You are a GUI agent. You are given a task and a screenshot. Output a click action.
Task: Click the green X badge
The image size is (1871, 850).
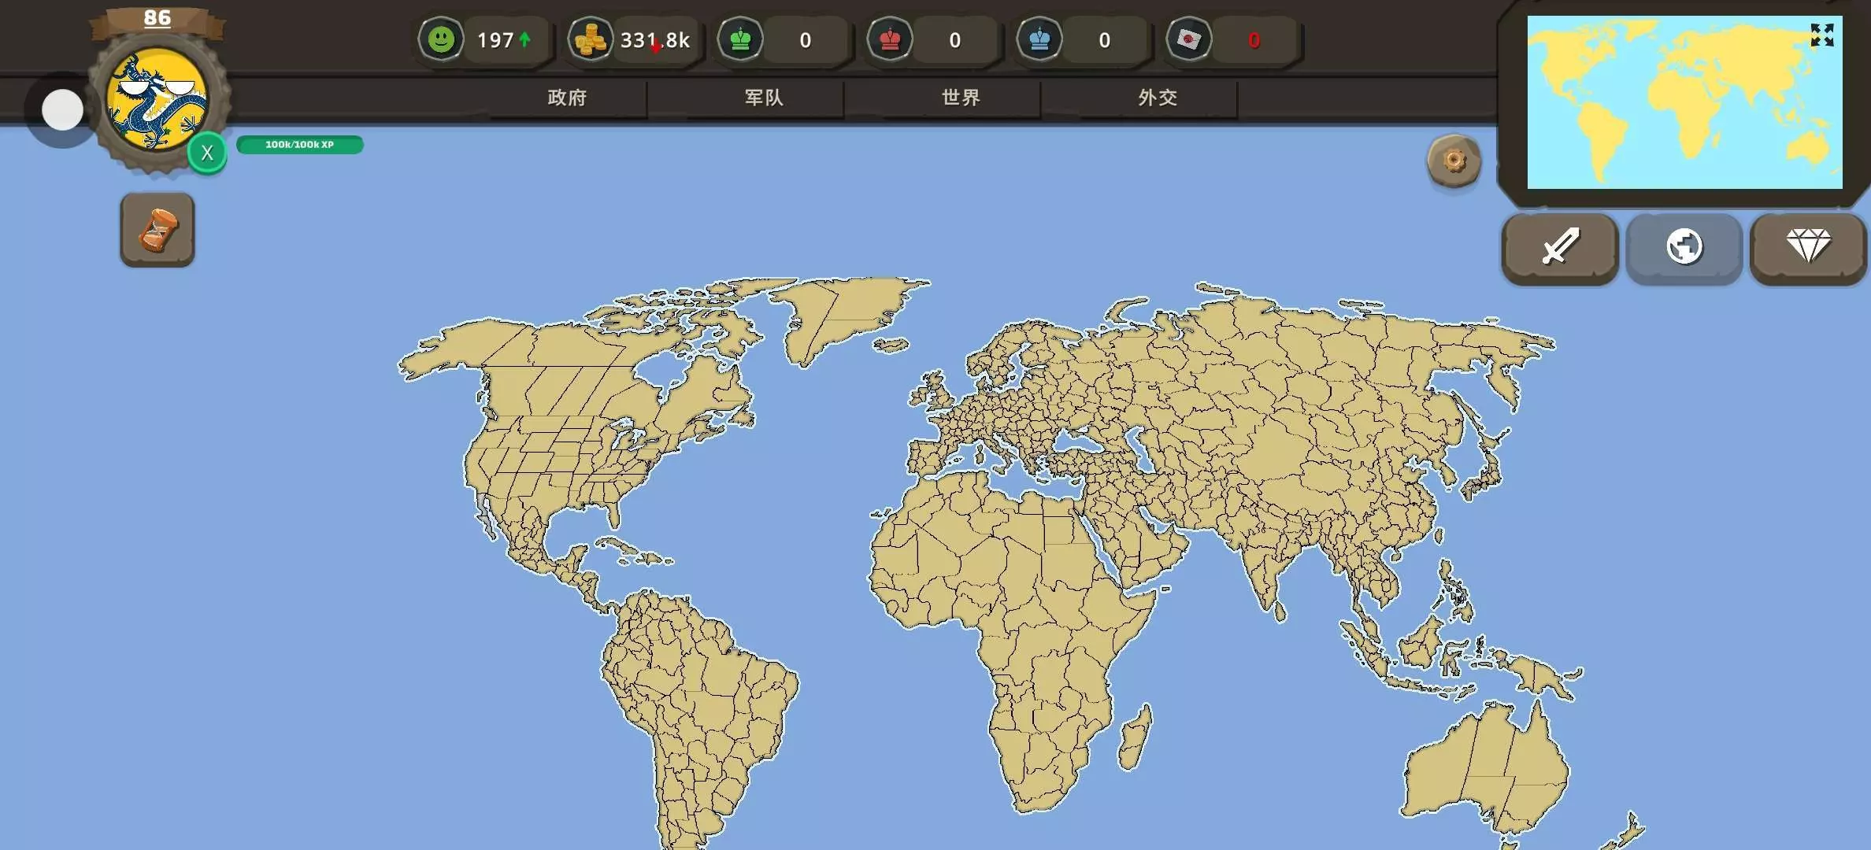[x=207, y=153]
